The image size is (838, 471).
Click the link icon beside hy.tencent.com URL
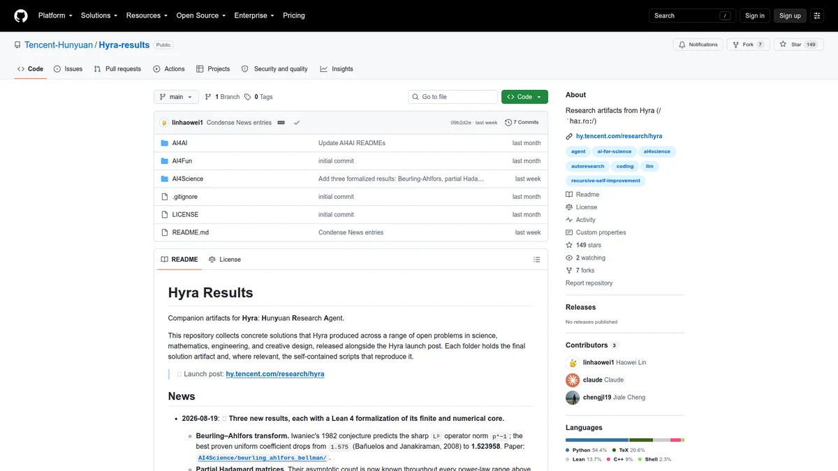pyautogui.click(x=570, y=136)
